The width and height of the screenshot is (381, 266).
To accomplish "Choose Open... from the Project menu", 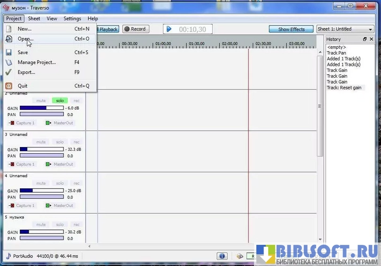I will click(26, 39).
